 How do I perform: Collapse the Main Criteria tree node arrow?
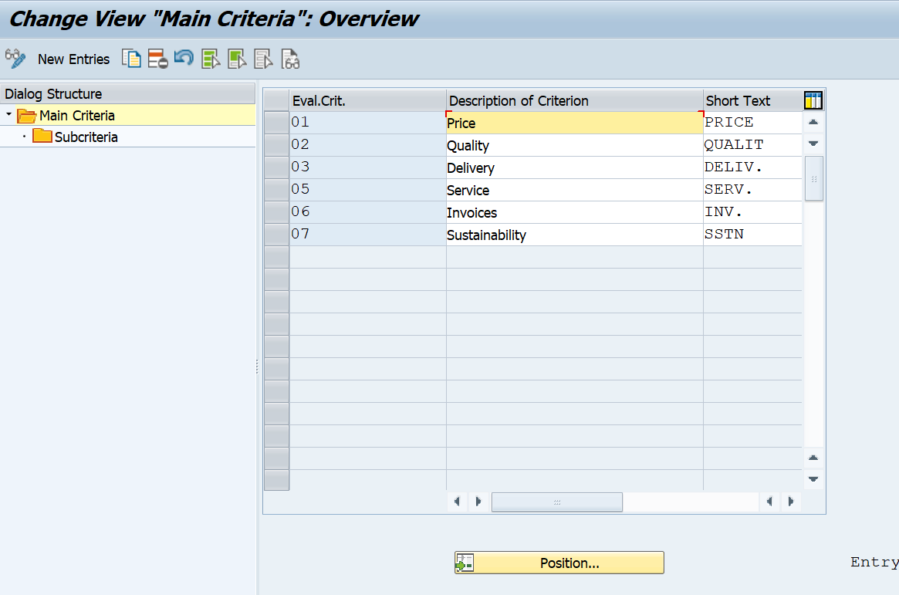(x=8, y=115)
